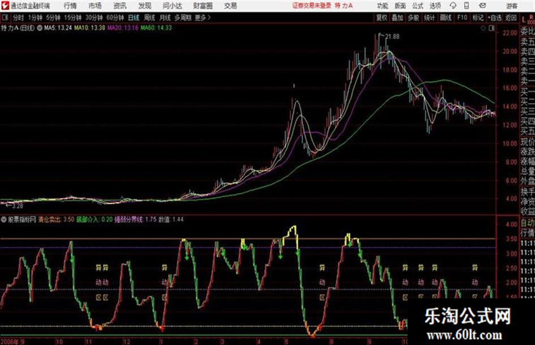Click the 统计 statistics button
Screen dimensions: 535x345
coord(429,18)
